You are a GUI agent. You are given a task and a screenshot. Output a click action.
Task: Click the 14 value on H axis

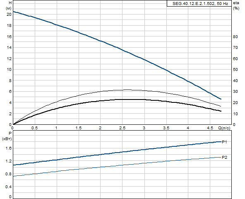pos(9,48)
